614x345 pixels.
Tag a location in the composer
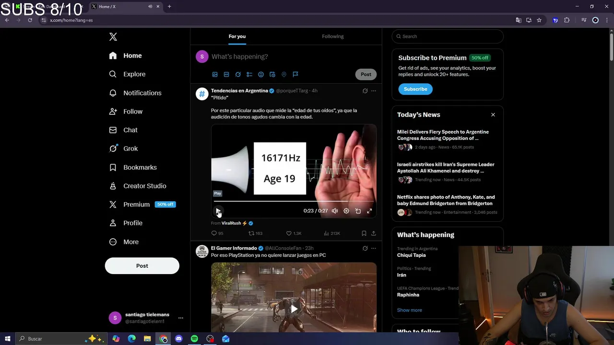pyautogui.click(x=284, y=74)
